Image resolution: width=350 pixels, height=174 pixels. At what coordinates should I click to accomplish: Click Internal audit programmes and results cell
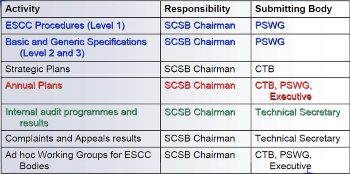[81, 117]
